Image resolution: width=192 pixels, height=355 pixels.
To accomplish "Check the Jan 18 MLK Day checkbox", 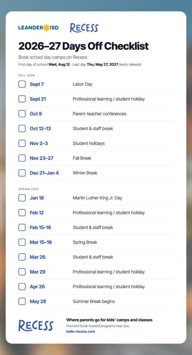I will [x=22, y=198].
